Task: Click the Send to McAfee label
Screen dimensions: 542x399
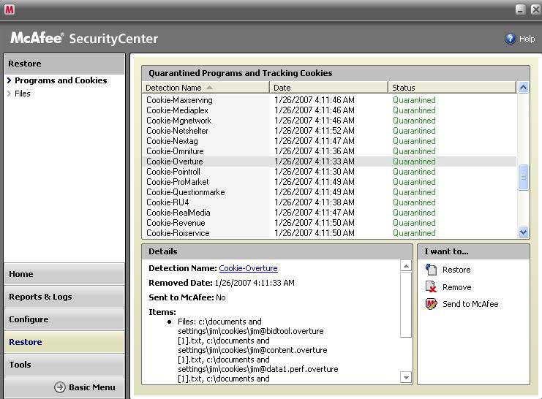Action: [470, 304]
